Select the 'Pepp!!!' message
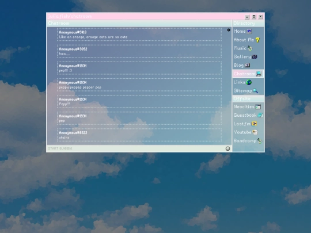Screen dimensions: 311x233 [65, 104]
